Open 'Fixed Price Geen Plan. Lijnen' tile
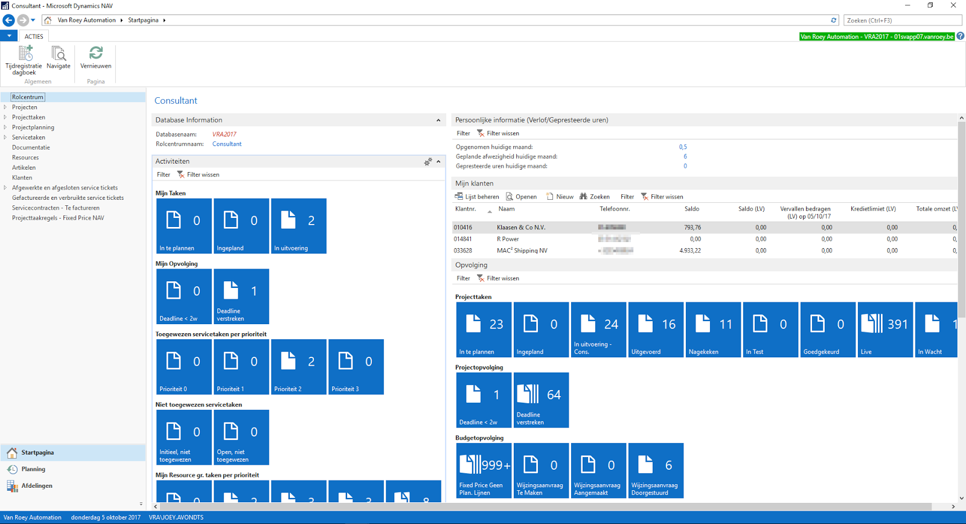 click(484, 471)
